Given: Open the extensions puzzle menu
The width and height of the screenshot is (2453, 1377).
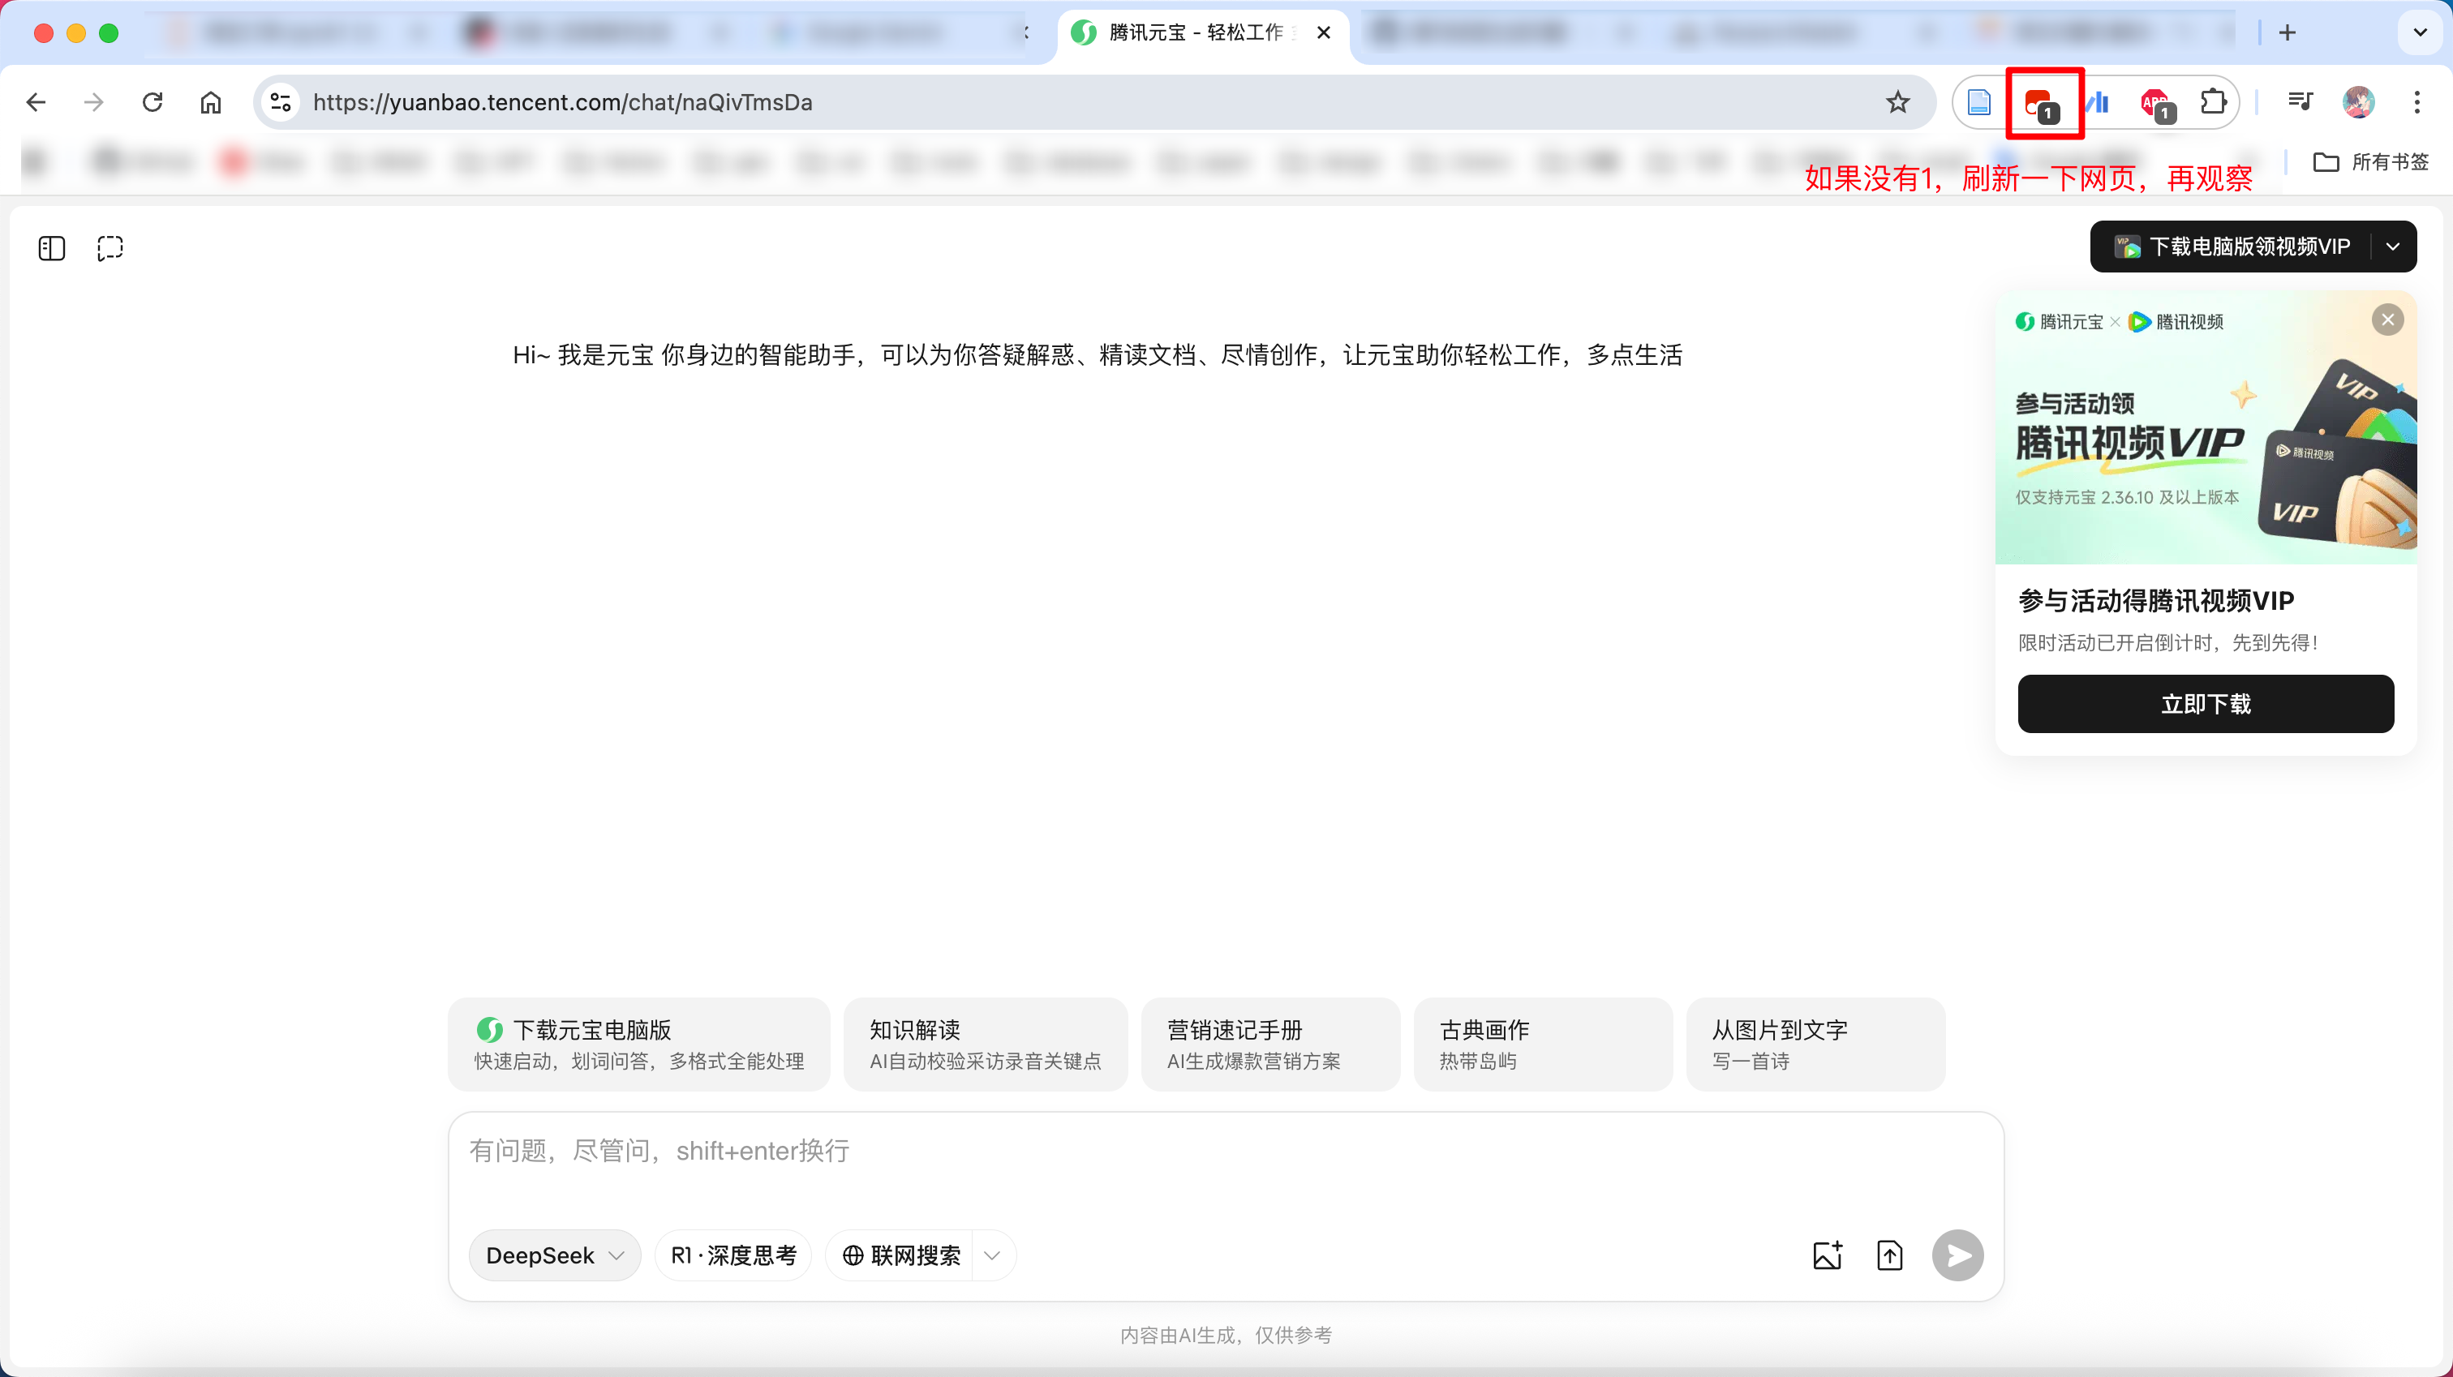Looking at the screenshot, I should point(2214,102).
